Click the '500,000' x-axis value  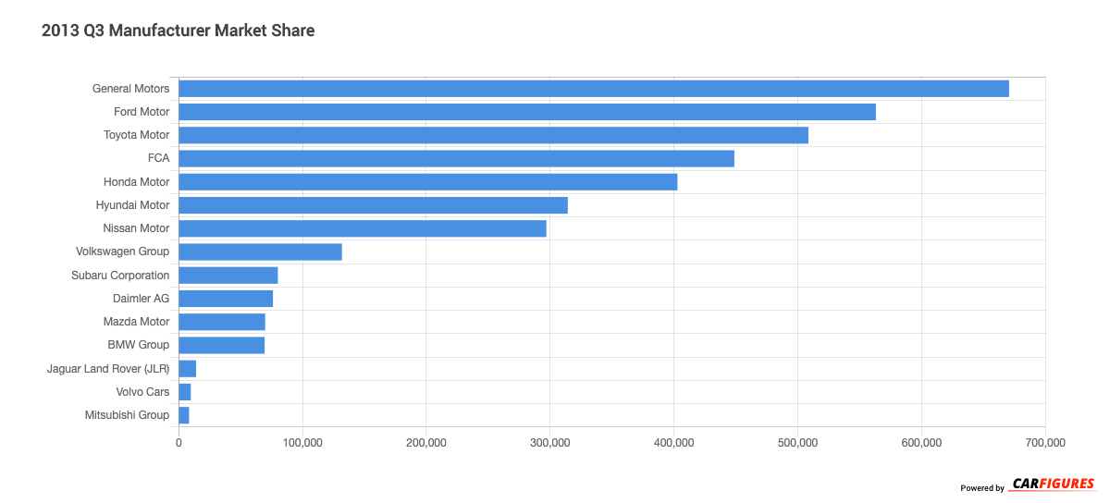click(797, 443)
